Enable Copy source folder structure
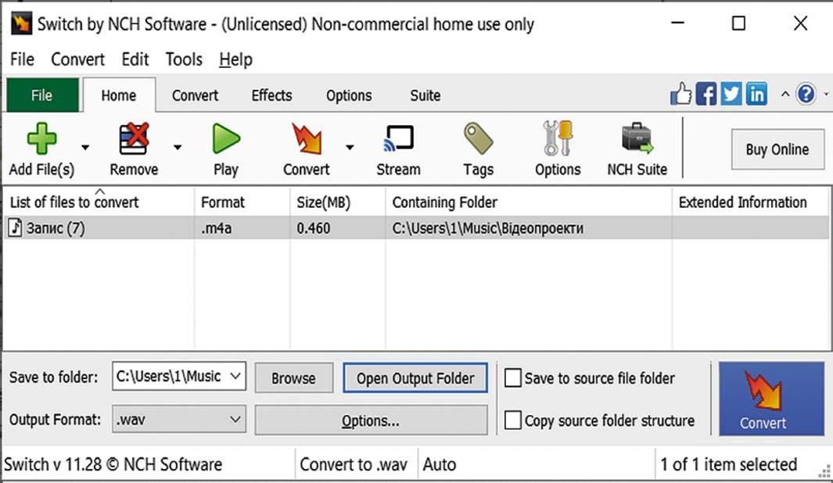This screenshot has height=483, width=833. [512, 420]
